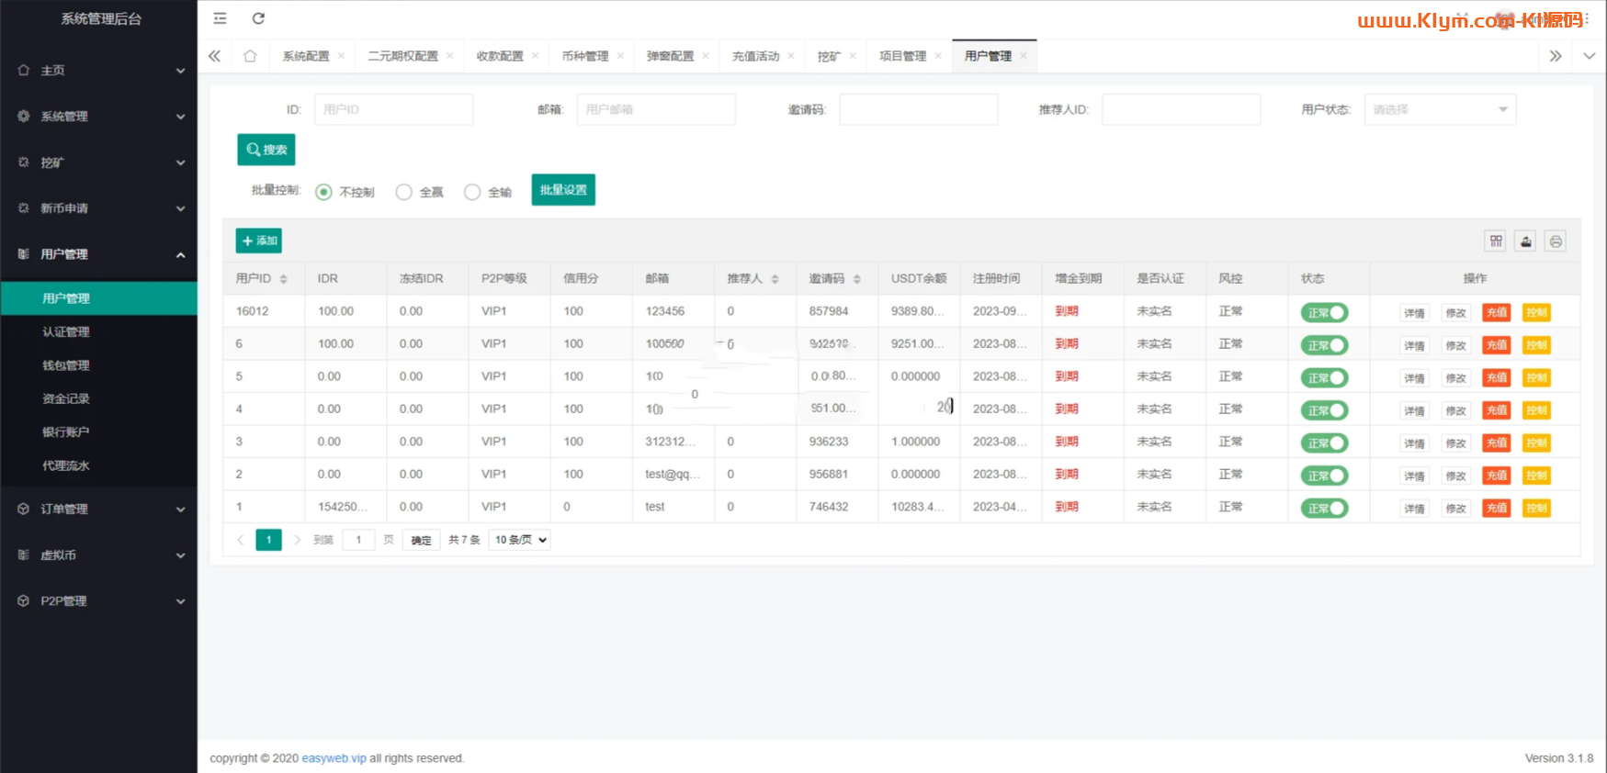This screenshot has height=773, width=1607.
Task: Select the 全赢 radio option
Action: tap(404, 192)
